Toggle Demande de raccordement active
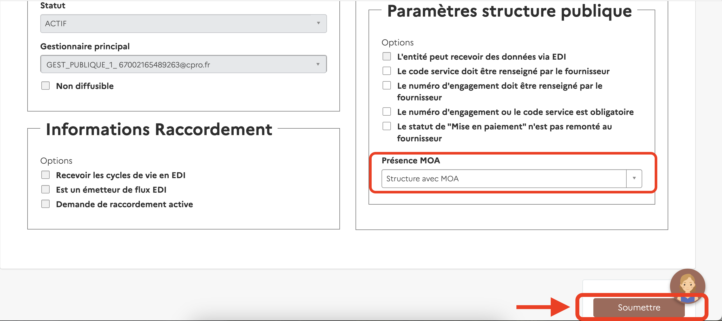 45,204
